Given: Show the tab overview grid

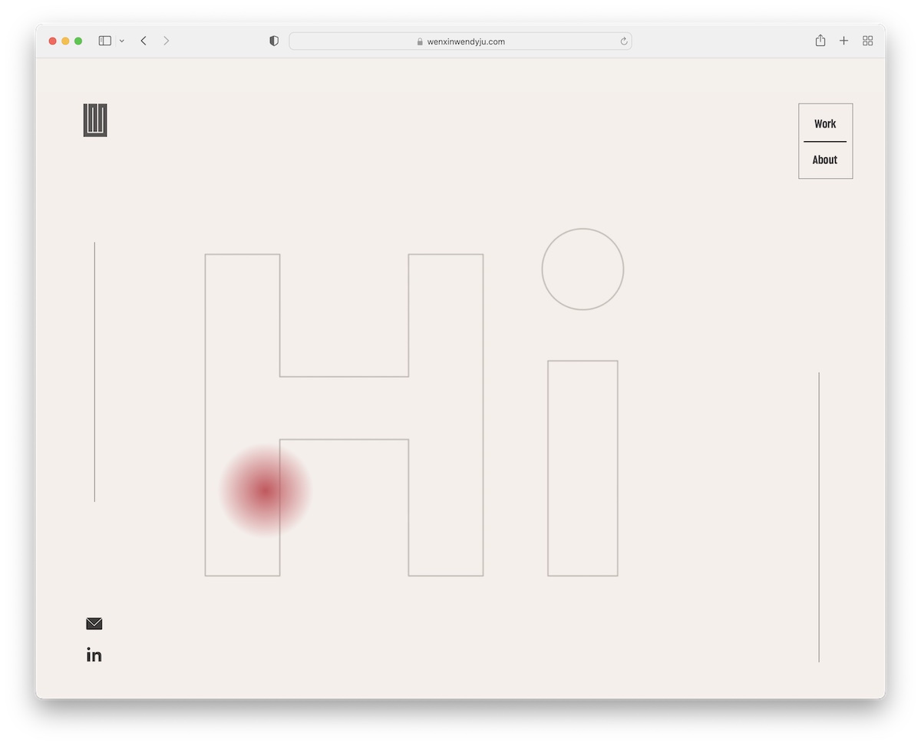Looking at the screenshot, I should coord(868,41).
